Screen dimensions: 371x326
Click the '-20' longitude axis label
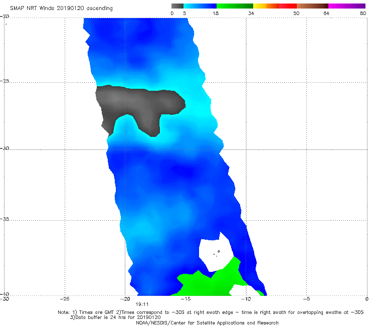click(x=125, y=299)
